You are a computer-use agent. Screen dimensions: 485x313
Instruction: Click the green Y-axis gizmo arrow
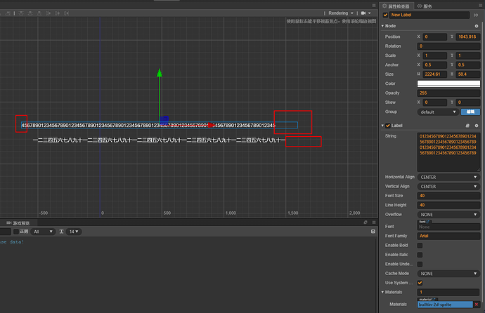tap(160, 73)
